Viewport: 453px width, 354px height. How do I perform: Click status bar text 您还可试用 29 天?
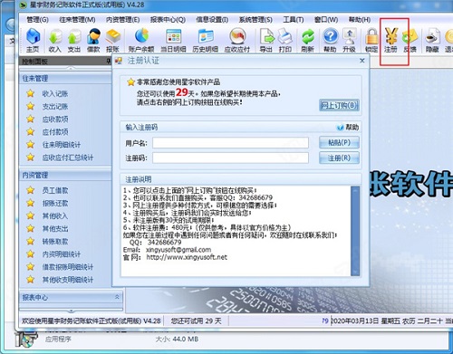click(x=197, y=321)
